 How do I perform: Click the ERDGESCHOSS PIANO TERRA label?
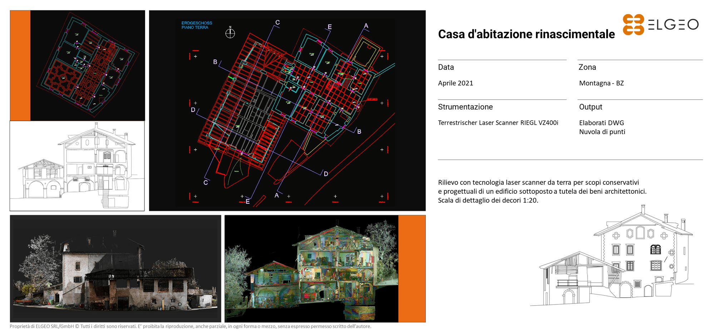pyautogui.click(x=197, y=25)
